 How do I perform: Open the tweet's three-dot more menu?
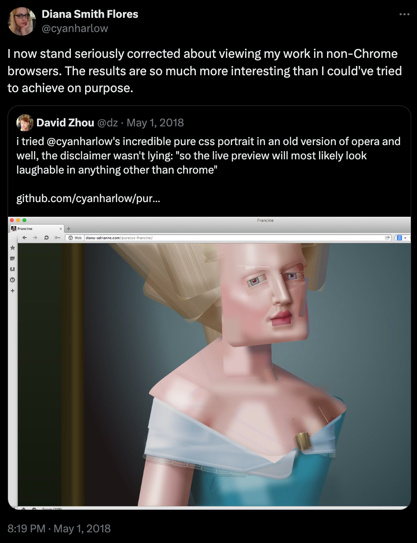(404, 14)
